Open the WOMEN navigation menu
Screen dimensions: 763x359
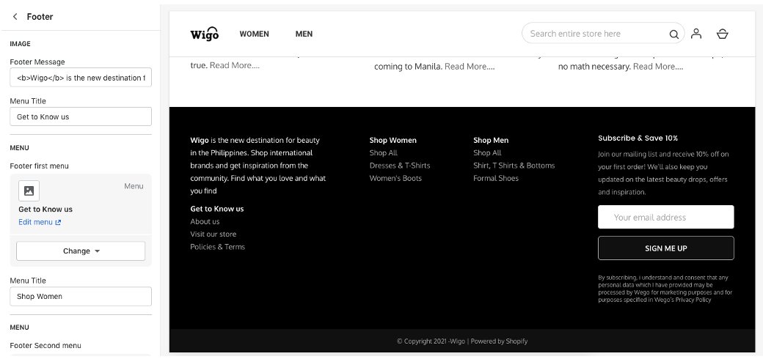click(x=254, y=34)
